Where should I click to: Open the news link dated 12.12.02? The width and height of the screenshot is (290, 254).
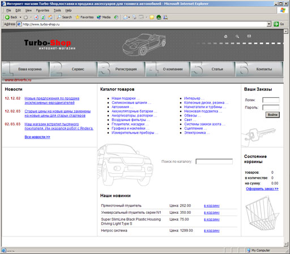click(52, 101)
